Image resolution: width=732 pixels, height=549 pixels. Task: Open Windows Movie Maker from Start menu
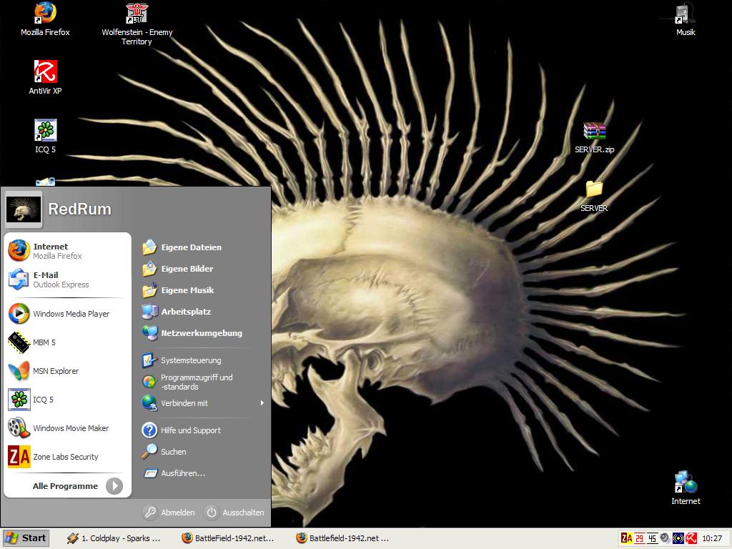[67, 428]
